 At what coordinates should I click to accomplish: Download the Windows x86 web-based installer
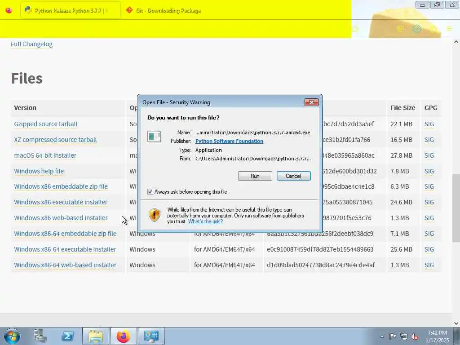coord(61,218)
